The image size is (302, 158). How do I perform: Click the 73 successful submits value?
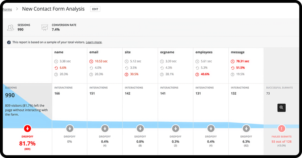[x=268, y=93]
